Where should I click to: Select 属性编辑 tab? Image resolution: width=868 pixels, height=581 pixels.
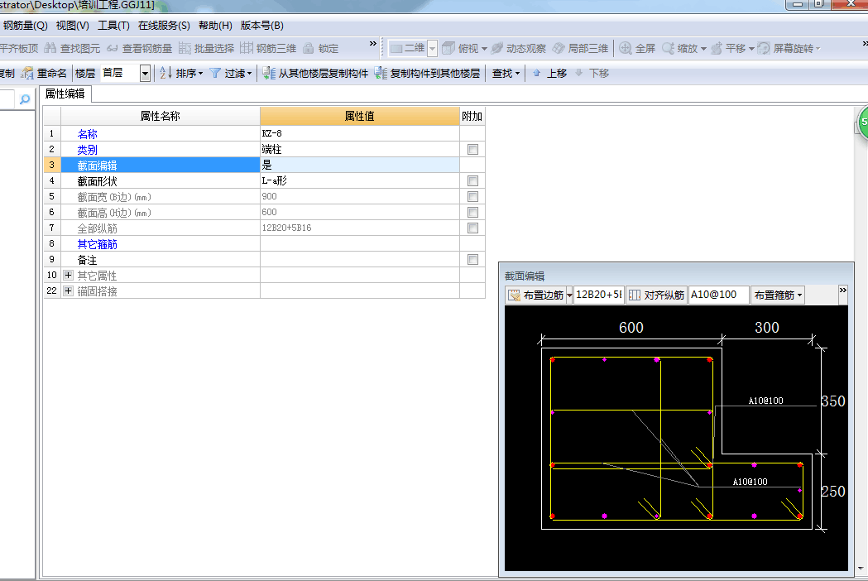tap(65, 94)
